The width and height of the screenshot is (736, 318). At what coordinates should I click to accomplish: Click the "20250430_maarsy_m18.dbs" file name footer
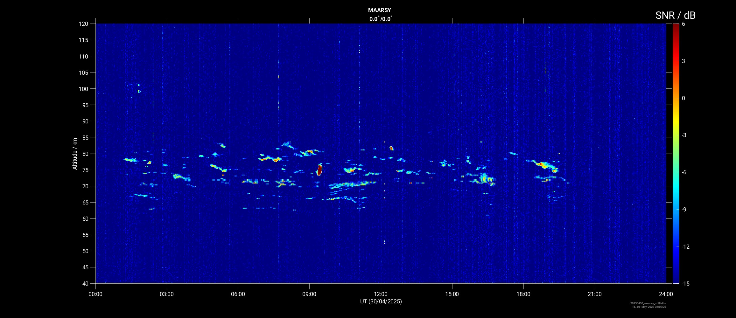(648, 303)
